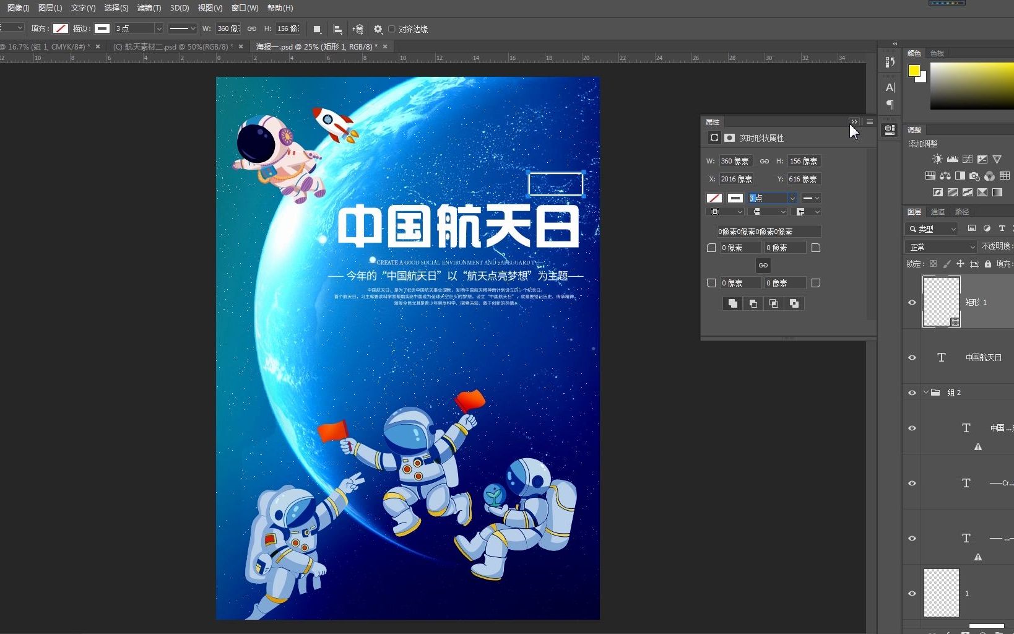Hide the 中国航天日 text layer
This screenshot has height=634, width=1014.
coord(912,357)
